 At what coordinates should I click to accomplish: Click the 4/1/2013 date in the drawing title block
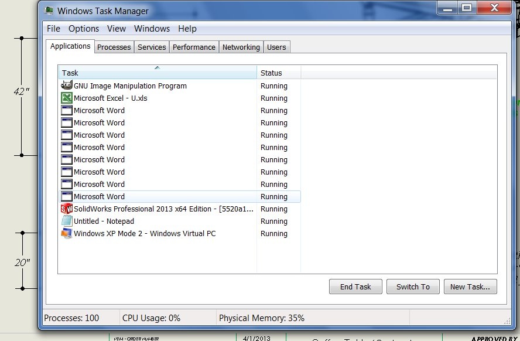click(x=256, y=338)
